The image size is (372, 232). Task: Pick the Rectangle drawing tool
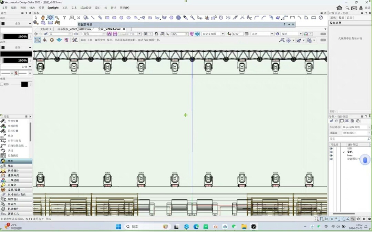107,18
